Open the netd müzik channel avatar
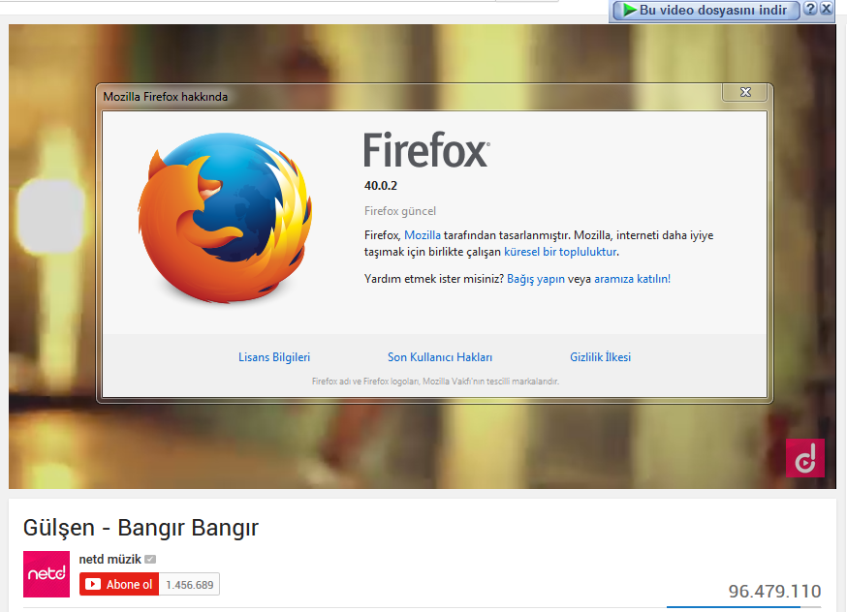The height and width of the screenshot is (612, 847). click(x=47, y=574)
